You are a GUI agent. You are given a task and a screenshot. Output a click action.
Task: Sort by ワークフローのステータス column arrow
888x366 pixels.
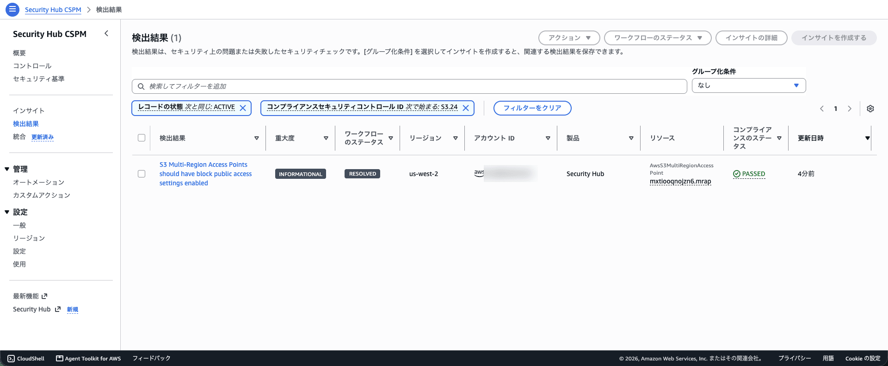(x=391, y=138)
